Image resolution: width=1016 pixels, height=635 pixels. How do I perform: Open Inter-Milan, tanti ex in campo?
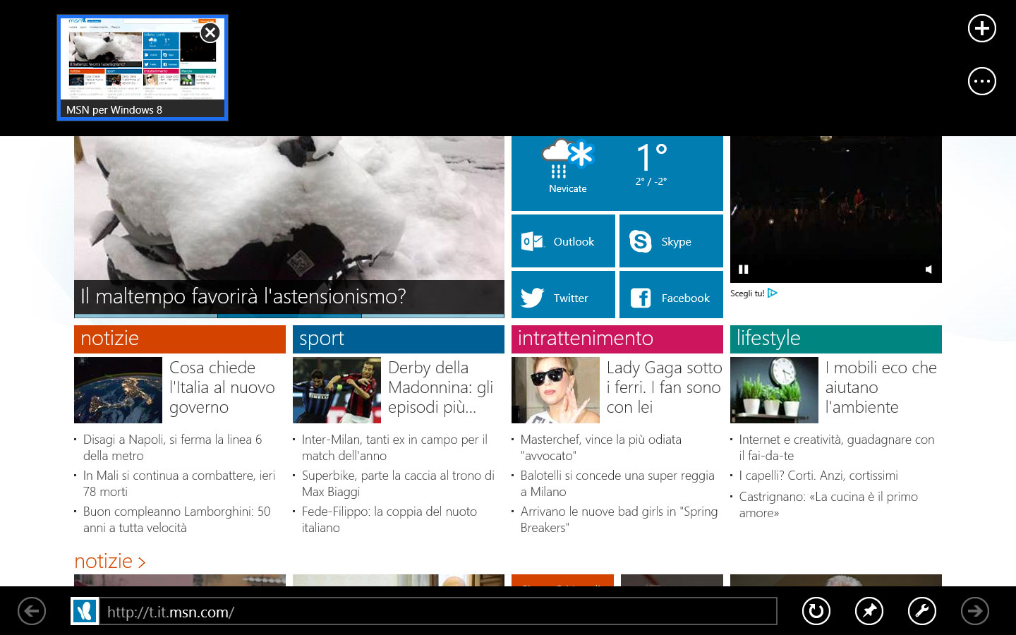coord(394,447)
